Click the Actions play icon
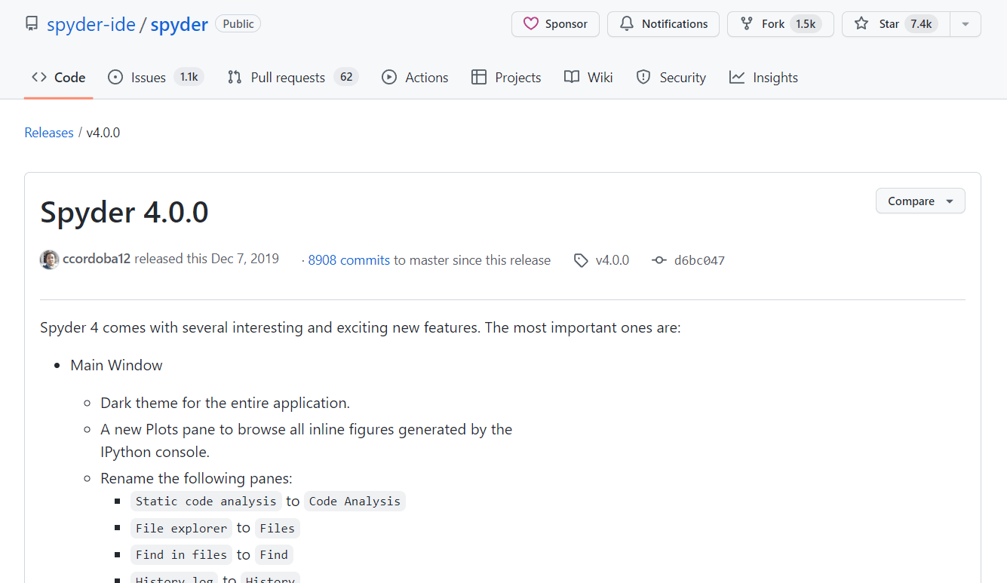 pos(389,77)
